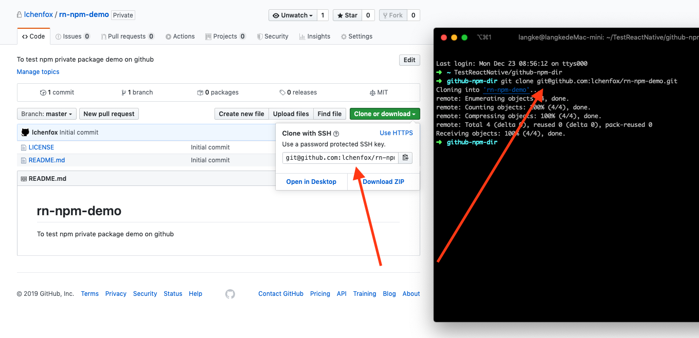This screenshot has height=338, width=699.
Task: Open latest Initial commit message link
Action: pyautogui.click(x=79, y=133)
